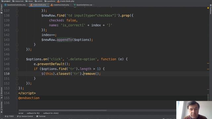This screenshot has width=212, height=119.
Task: Open the Terminal tool window
Action: [x=41, y=116]
